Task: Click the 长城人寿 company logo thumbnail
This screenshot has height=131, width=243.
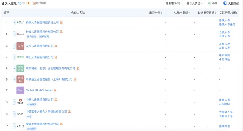Action: tap(20, 34)
